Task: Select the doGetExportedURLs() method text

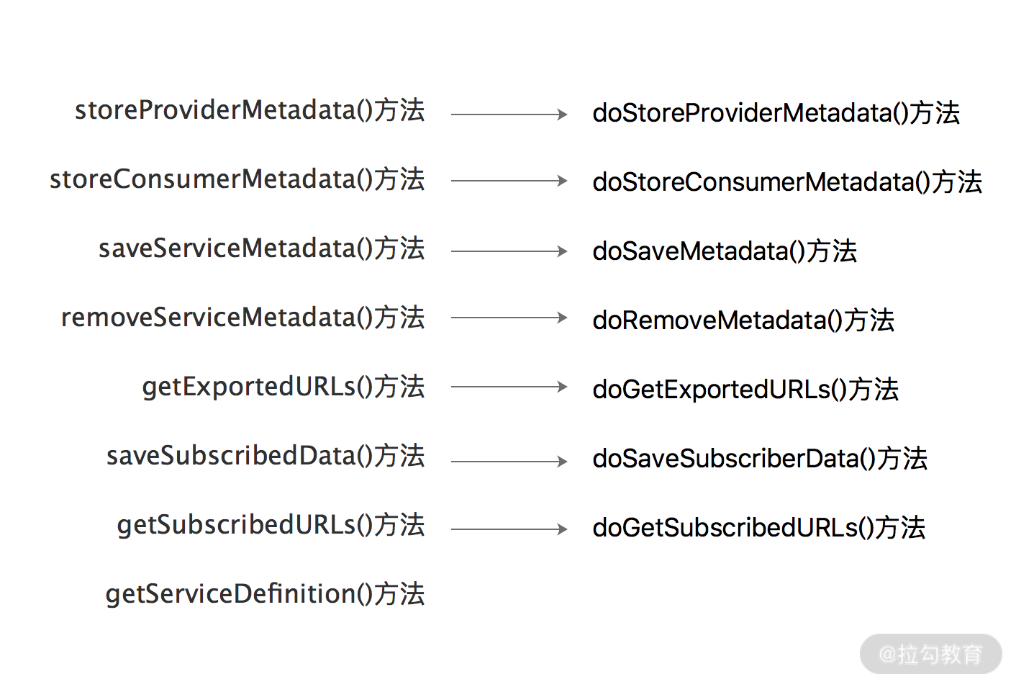Action: tap(745, 390)
